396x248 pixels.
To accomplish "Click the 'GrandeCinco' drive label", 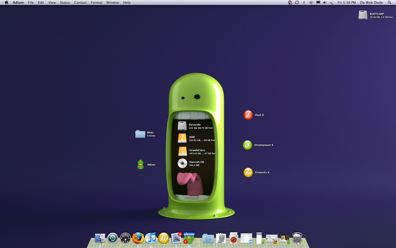I will [x=197, y=150].
